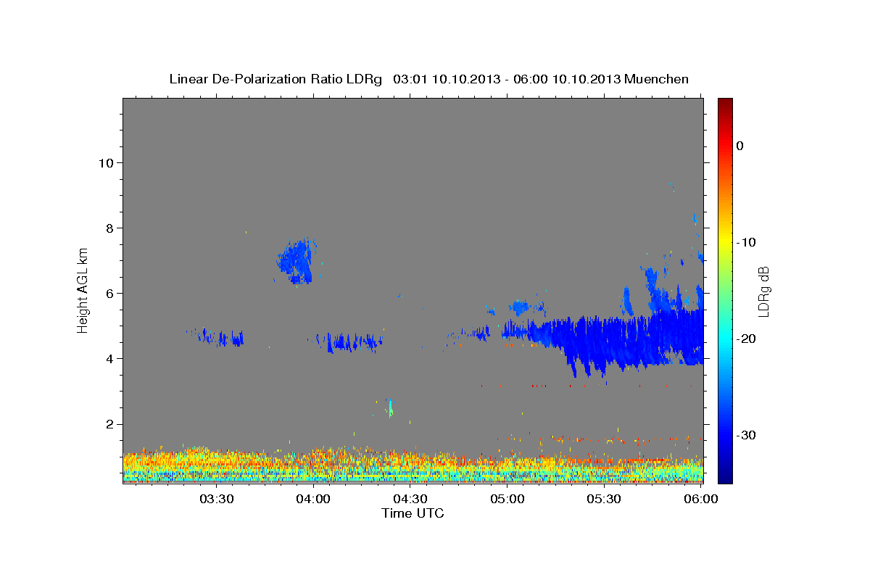Click the plot title 'Linear De-Polarization Ratio LDRg'
This screenshot has width=870, height=580.
(x=275, y=79)
